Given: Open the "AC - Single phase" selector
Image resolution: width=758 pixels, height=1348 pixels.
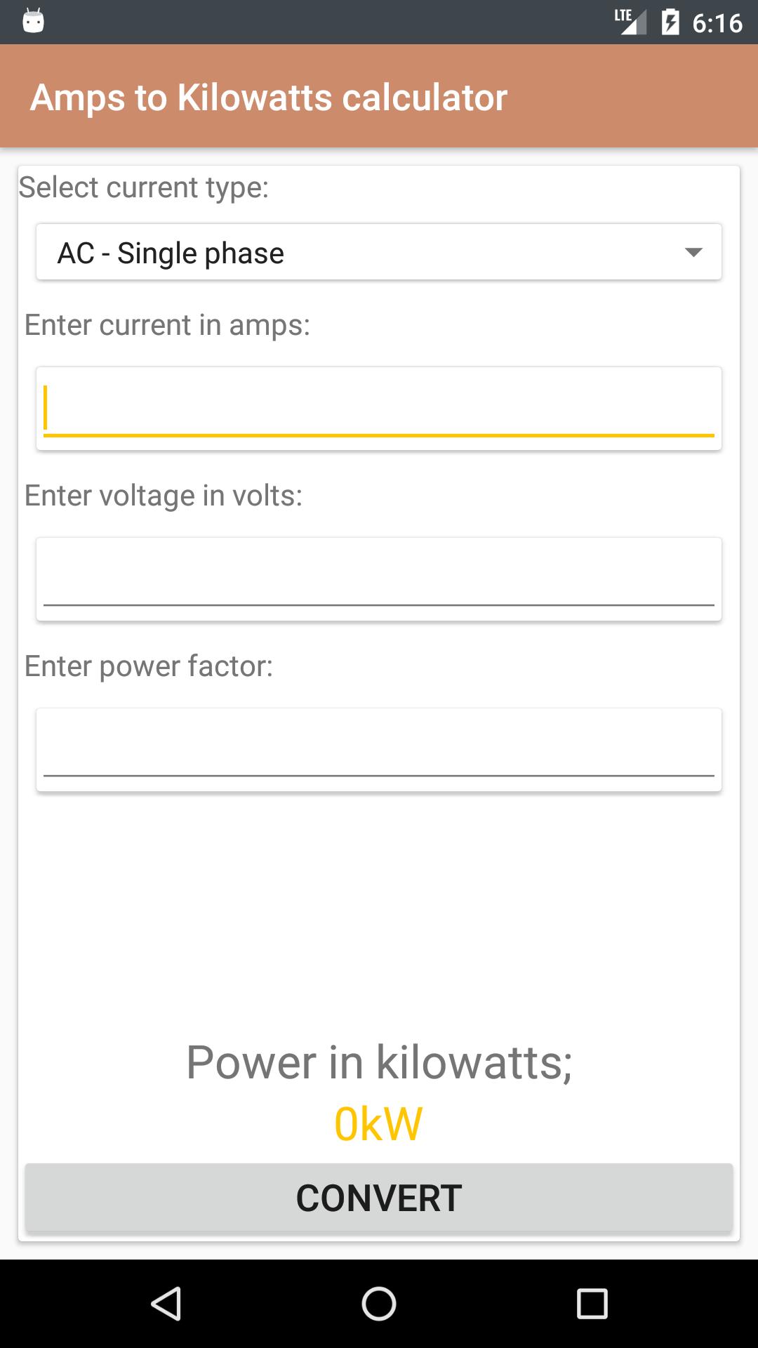Looking at the screenshot, I should coord(351,253).
